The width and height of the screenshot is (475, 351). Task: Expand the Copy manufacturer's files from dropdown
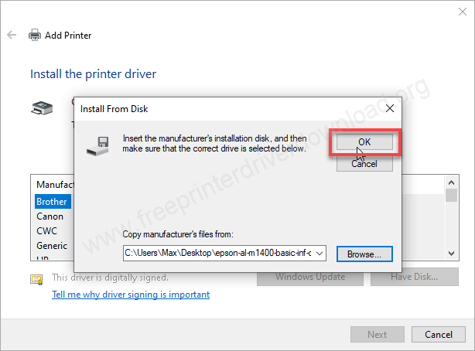tap(320, 253)
